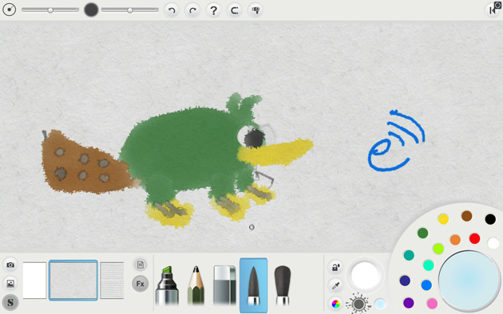The image size is (503, 314).
Task: Open the page document options
Action: (x=141, y=265)
